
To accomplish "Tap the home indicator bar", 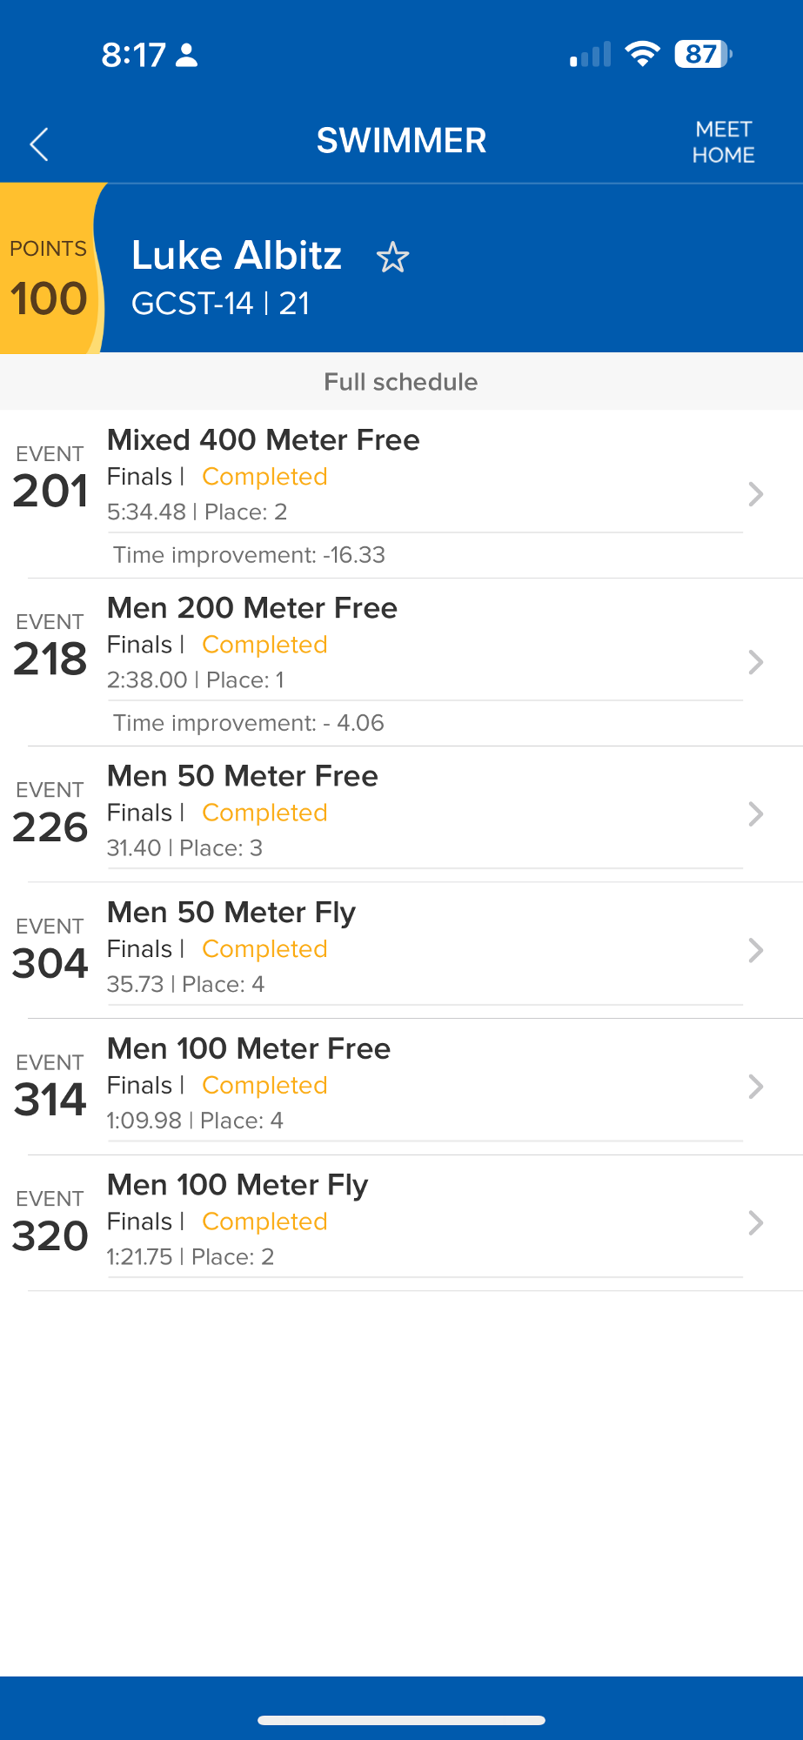I will tap(401, 1720).
